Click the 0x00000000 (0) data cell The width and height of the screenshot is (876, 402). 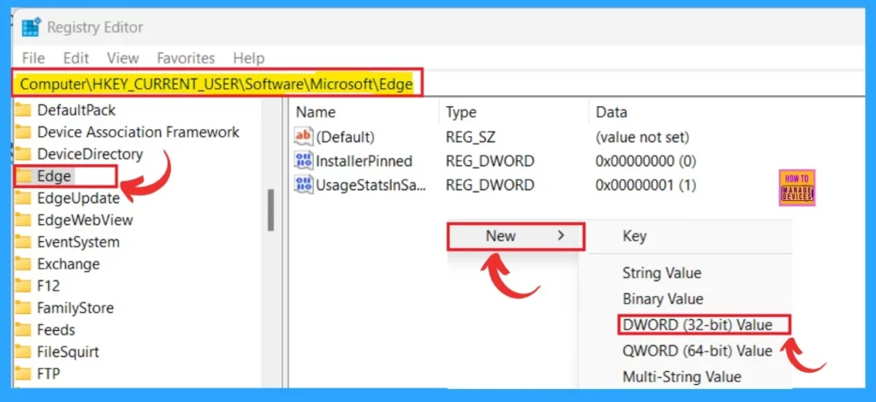(646, 161)
